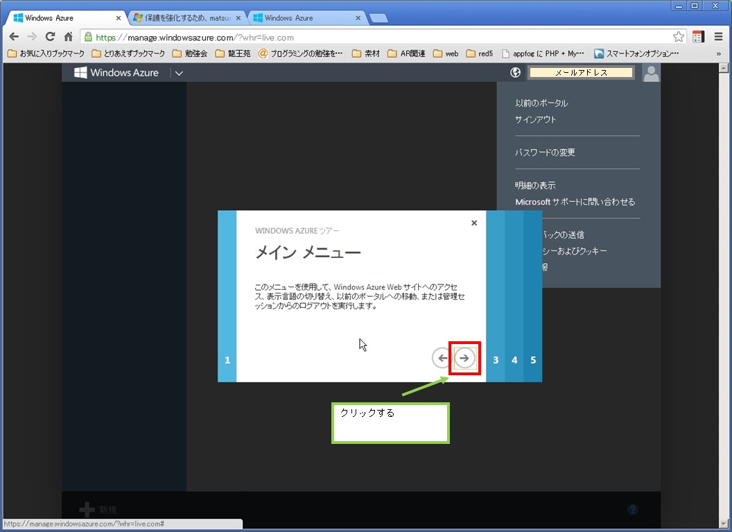
Task: Switch to the first Windows Azure tab
Action: [x=65, y=18]
